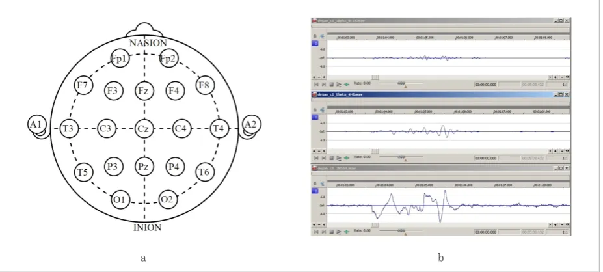Viewport: 603px width, 272px height.
Task: Stop playback in the raw signal window
Action: coord(332,232)
